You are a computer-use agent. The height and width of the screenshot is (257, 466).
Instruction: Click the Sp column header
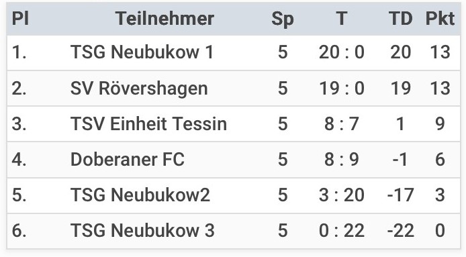(x=283, y=19)
